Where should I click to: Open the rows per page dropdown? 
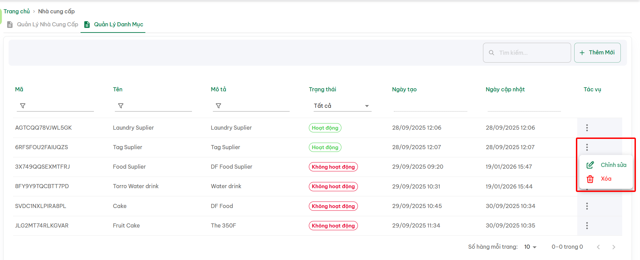click(530, 247)
